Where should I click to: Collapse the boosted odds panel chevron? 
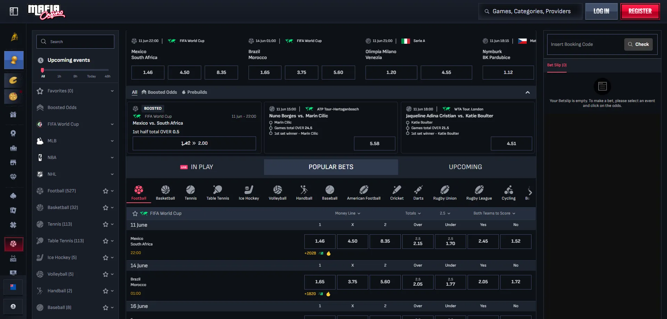click(527, 92)
